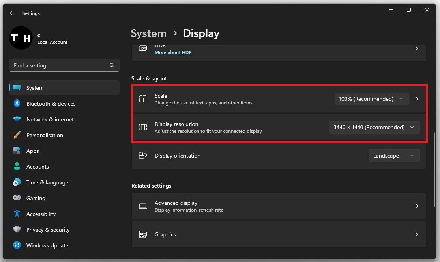440x262 pixels.
Task: Click the back arrow in Settings header
Action: 12,13
